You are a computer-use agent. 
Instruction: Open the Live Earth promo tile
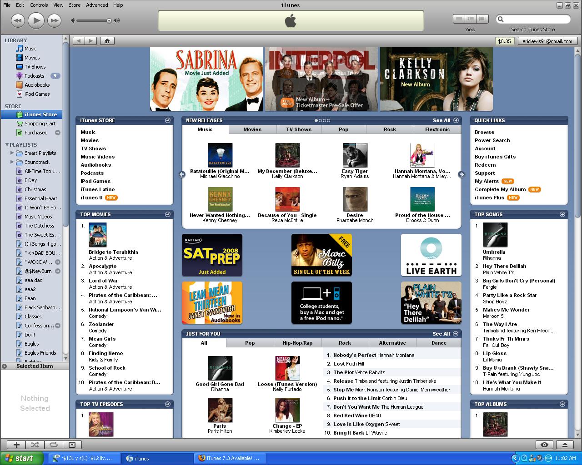tap(431, 255)
